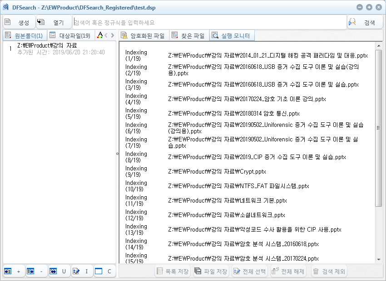Click the log scrollbar up arrow
Viewport: 386px width, 281px height.
[378, 46]
